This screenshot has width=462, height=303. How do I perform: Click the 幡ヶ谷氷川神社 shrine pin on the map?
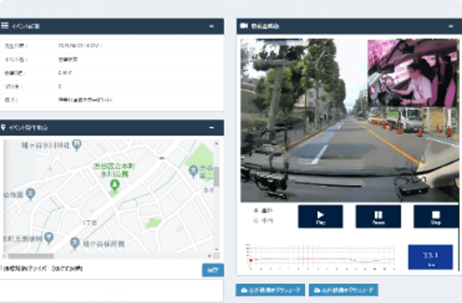pos(77,145)
